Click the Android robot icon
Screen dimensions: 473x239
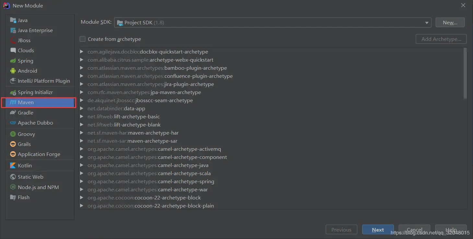(13, 71)
